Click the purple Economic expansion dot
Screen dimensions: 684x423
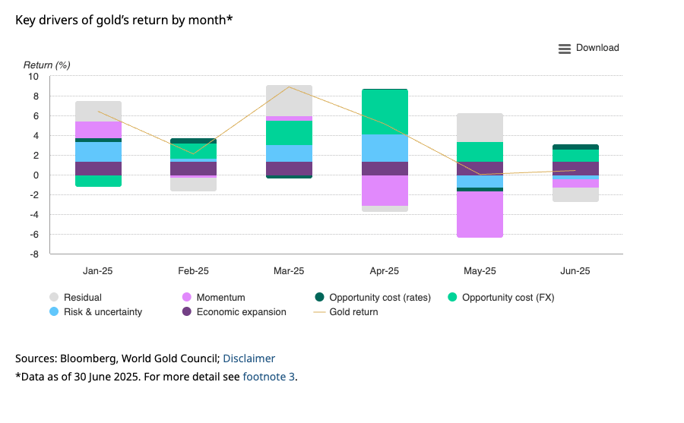187,312
